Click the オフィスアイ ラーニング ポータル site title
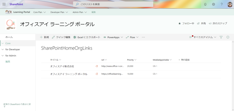The height and width of the screenshot is (111, 234). (x=57, y=24)
